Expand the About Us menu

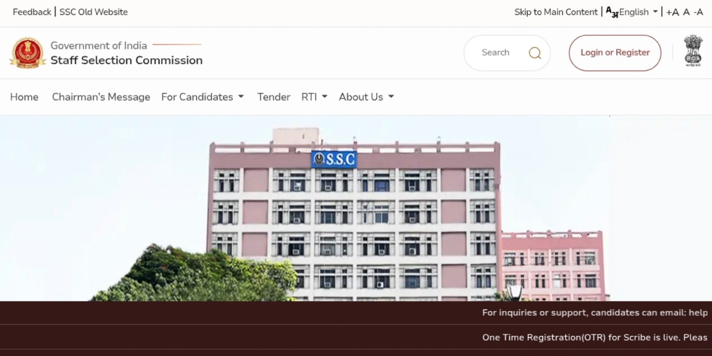366,97
